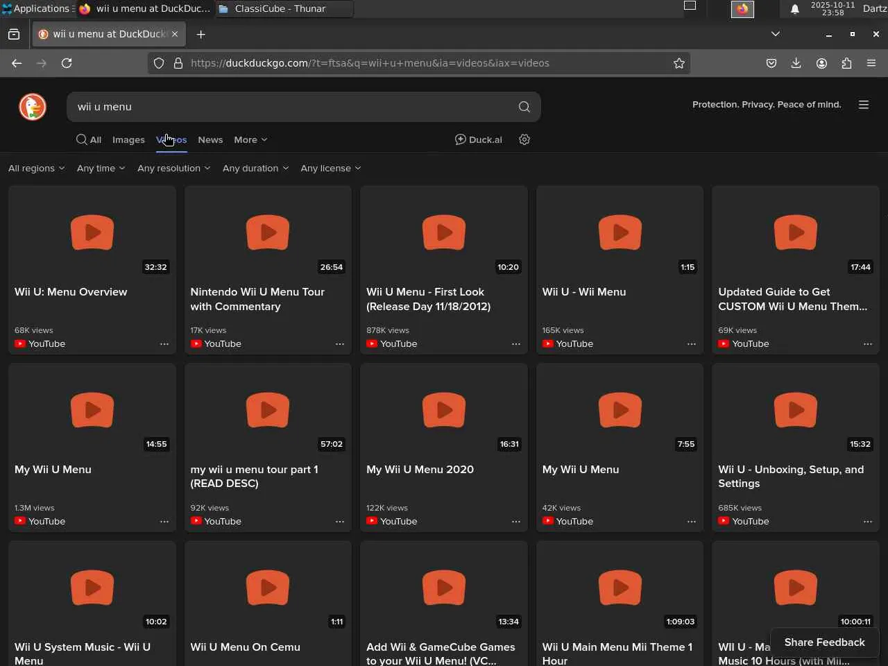The width and height of the screenshot is (888, 666).
Task: Open a new browser tab
Action: [x=201, y=34]
